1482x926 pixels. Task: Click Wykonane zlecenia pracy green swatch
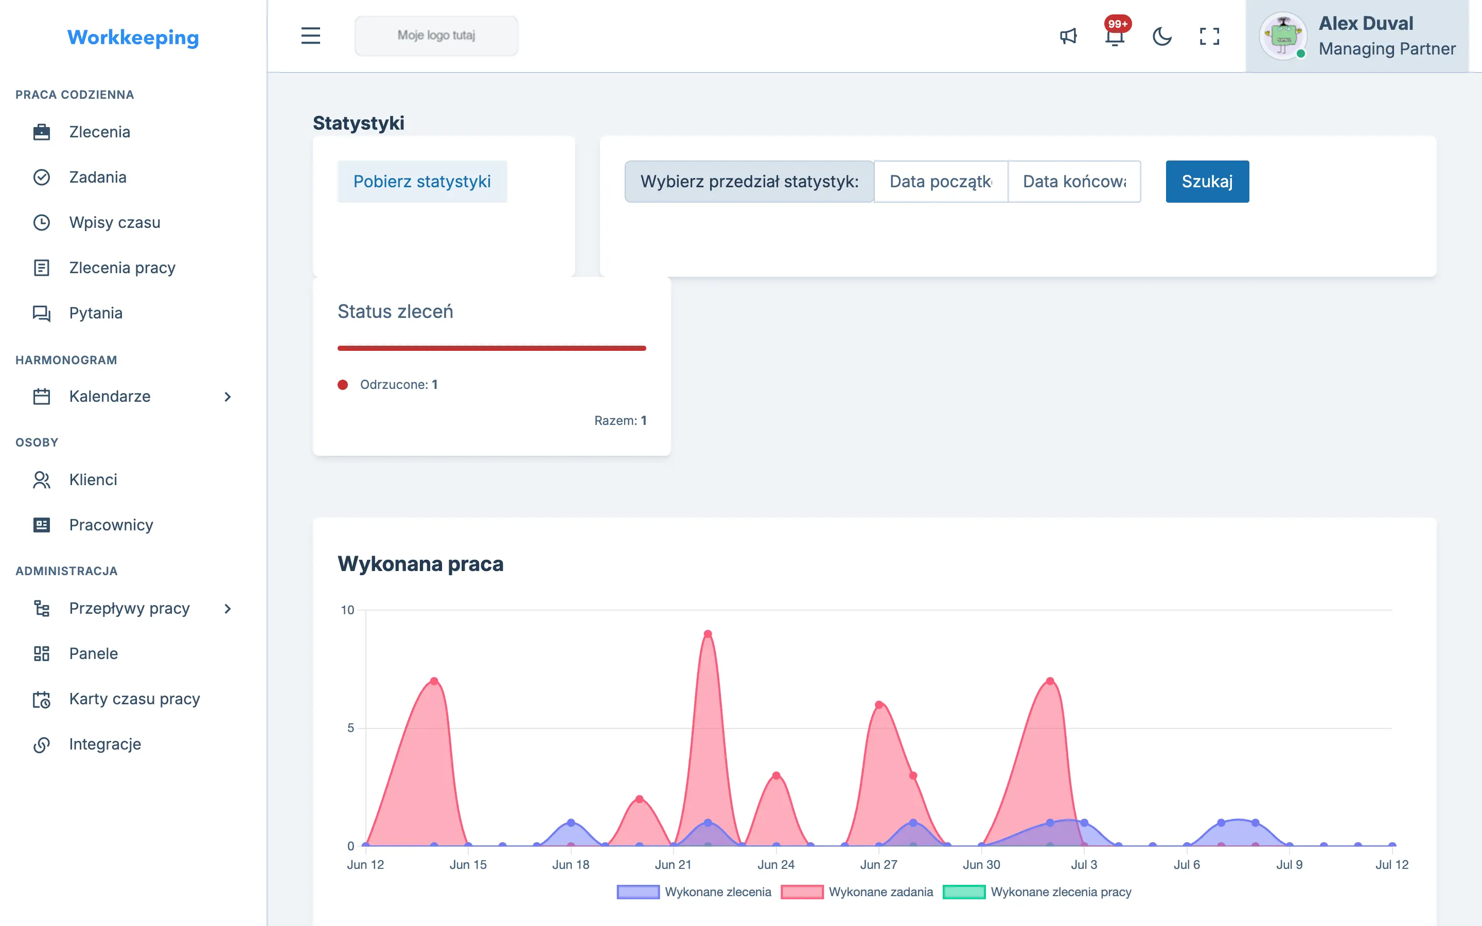pos(964,892)
